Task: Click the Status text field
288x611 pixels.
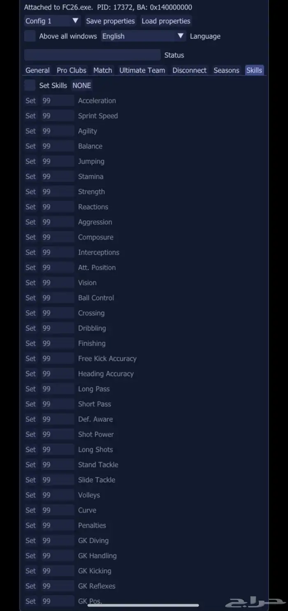Action: [x=92, y=55]
